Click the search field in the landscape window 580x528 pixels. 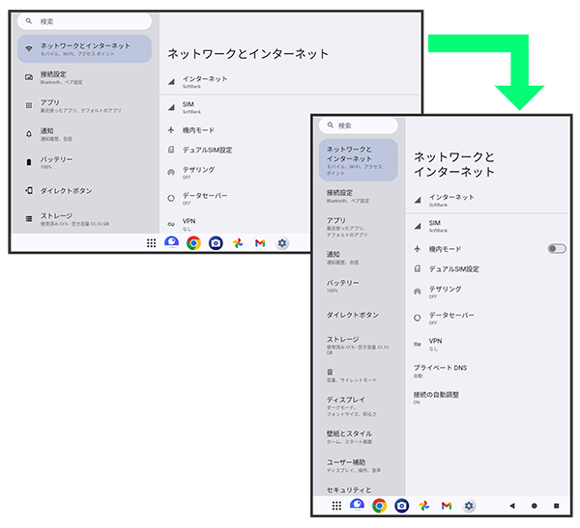pyautogui.click(x=85, y=20)
